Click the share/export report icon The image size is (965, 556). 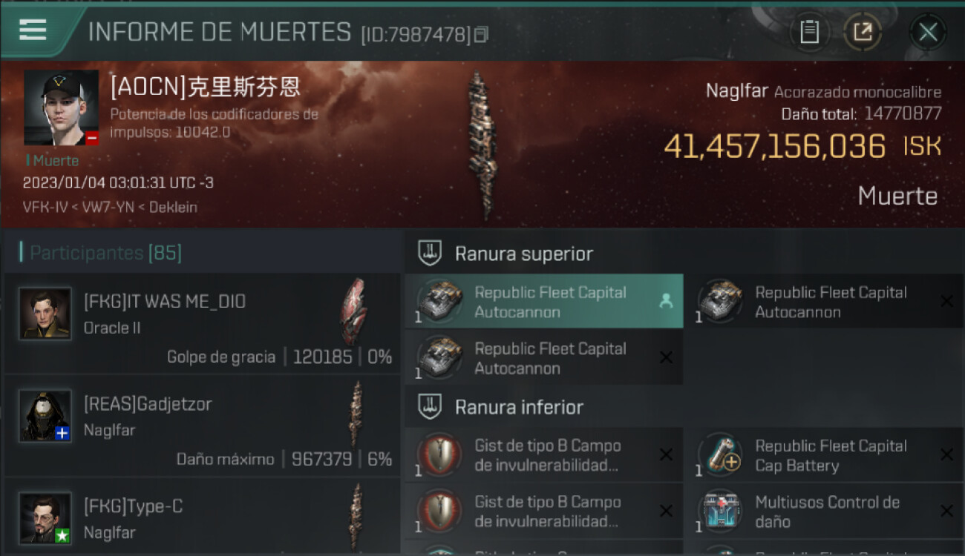(x=862, y=32)
